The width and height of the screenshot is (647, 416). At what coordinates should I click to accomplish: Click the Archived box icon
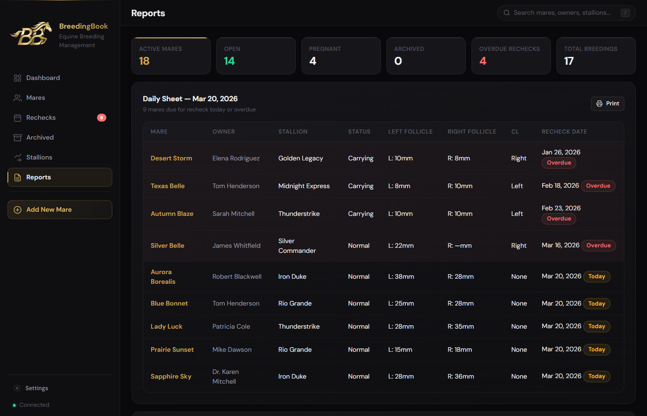pos(18,138)
